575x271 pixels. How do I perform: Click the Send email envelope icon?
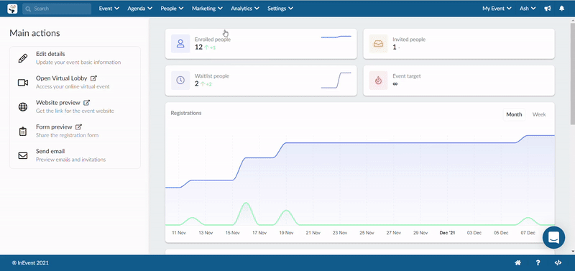point(23,156)
